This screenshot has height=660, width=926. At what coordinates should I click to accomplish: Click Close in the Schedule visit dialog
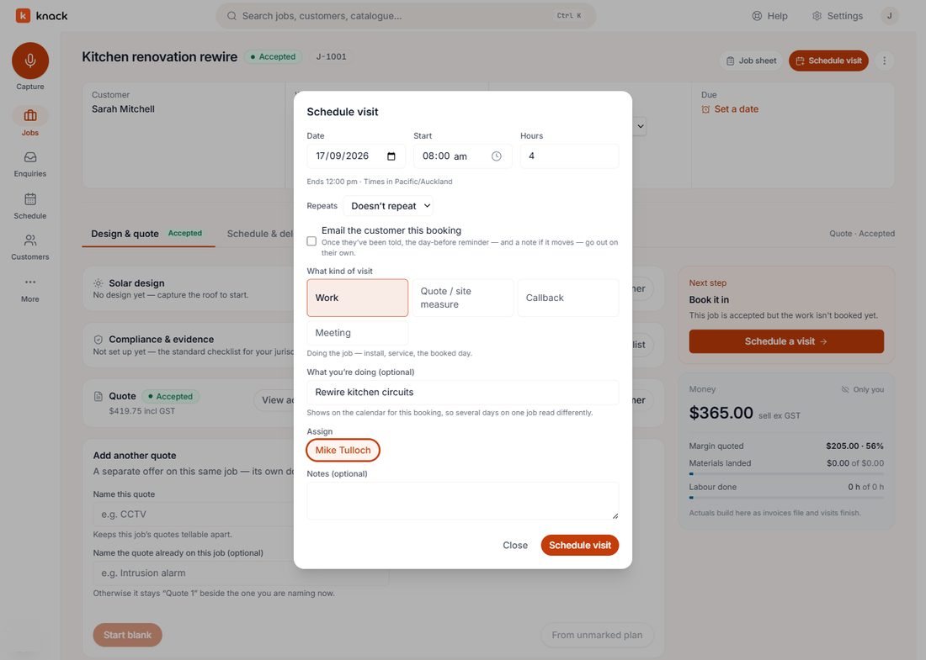click(x=515, y=545)
